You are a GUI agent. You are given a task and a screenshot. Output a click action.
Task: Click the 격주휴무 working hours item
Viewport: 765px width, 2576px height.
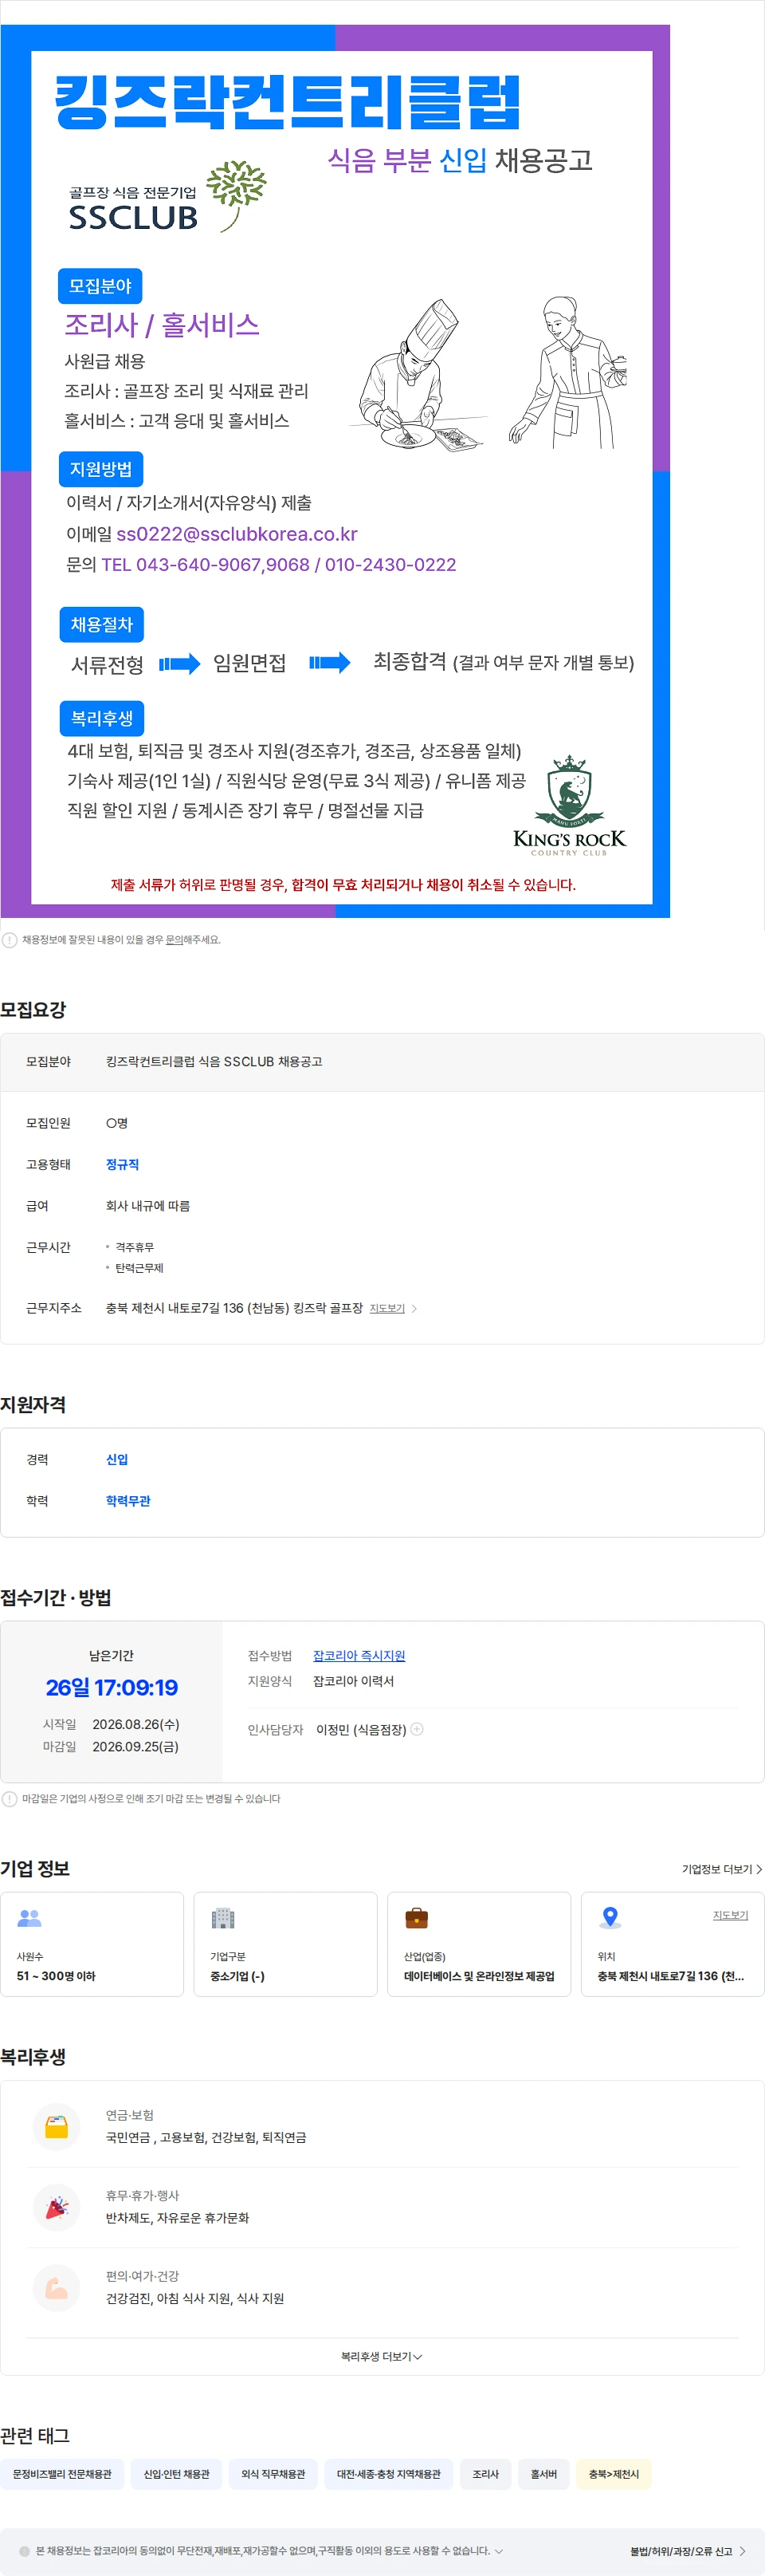[x=134, y=1247]
